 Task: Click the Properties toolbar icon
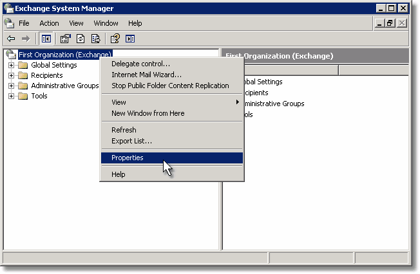pyautogui.click(x=65, y=39)
